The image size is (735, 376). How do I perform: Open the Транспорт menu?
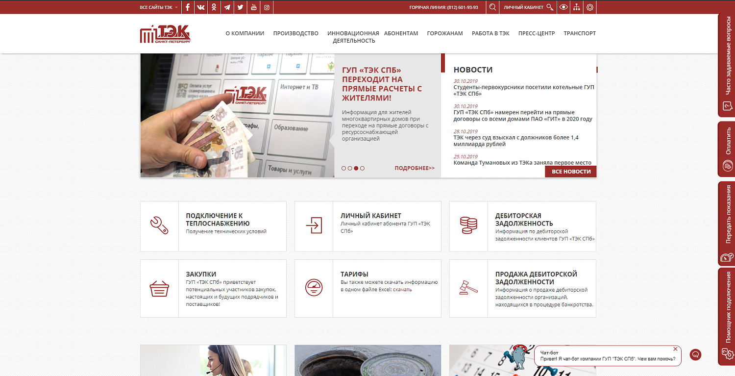tap(580, 33)
